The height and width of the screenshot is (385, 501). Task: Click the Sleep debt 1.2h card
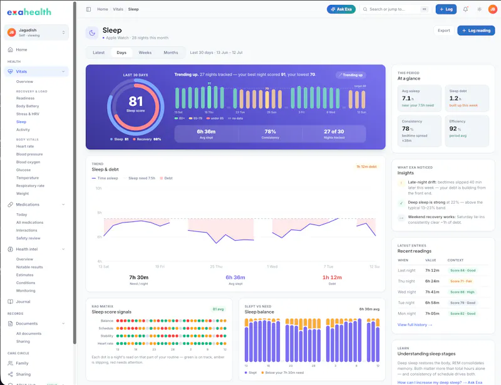[467, 98]
